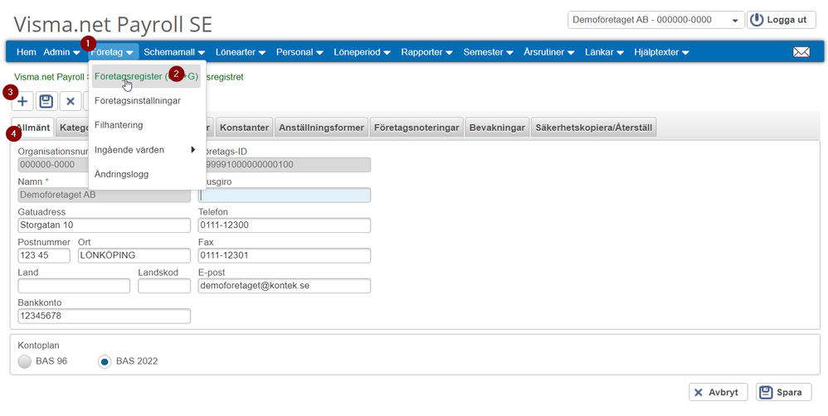
Task: Select the BAS 2022 radio button
Action: [105, 361]
